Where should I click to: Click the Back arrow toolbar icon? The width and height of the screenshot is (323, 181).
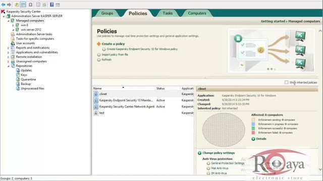point(4,5)
